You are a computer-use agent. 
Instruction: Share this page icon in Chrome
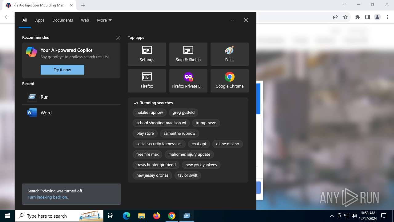336,17
